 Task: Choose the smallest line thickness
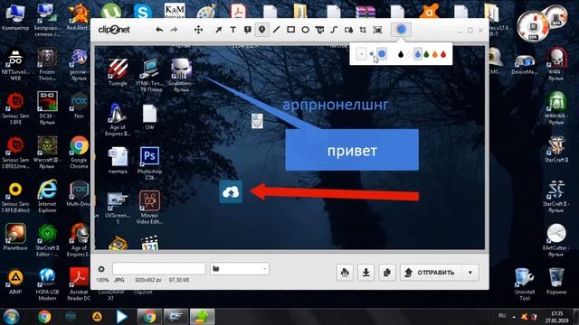361,54
